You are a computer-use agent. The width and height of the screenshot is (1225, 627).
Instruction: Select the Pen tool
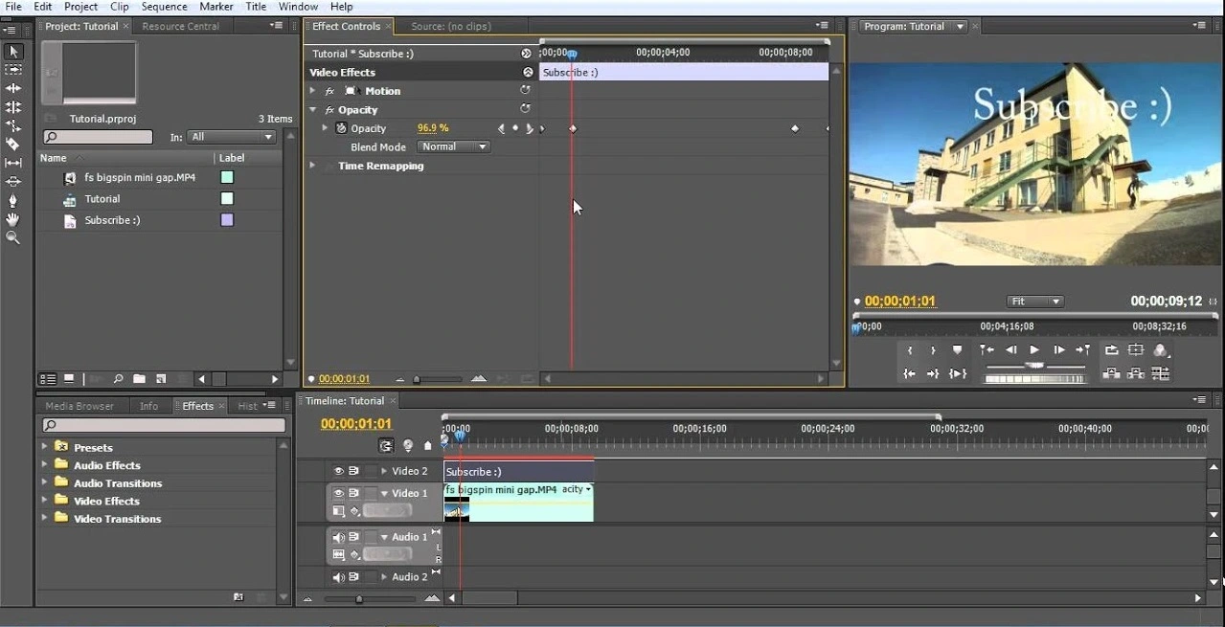point(13,200)
